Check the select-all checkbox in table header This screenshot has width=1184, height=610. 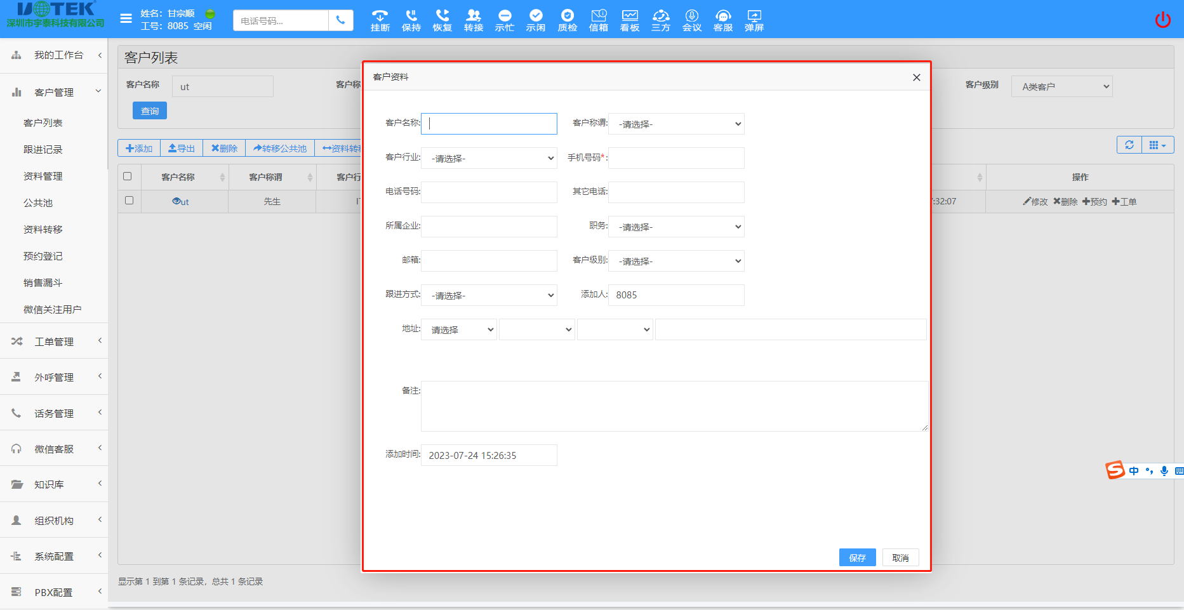tap(129, 176)
